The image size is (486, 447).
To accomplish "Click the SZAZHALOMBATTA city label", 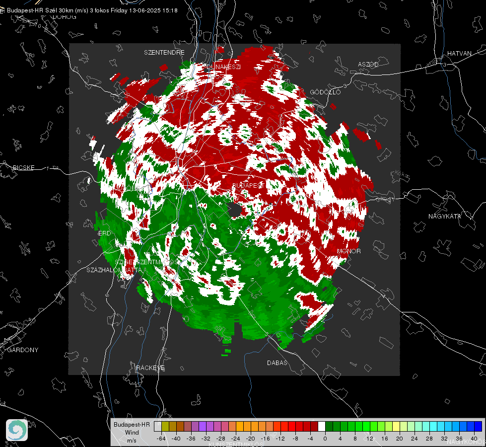I will [114, 270].
